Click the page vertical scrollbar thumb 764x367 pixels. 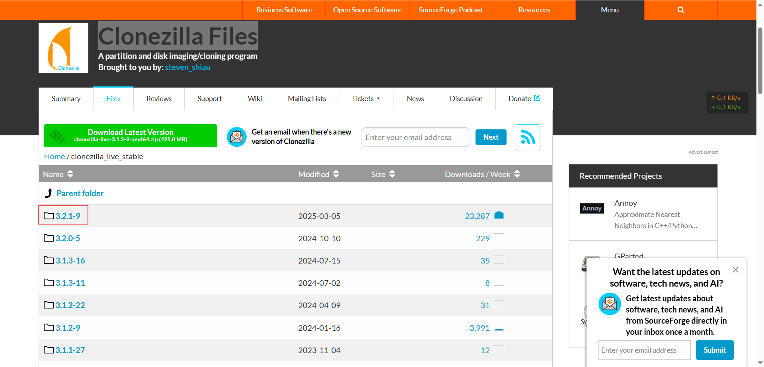point(760,61)
